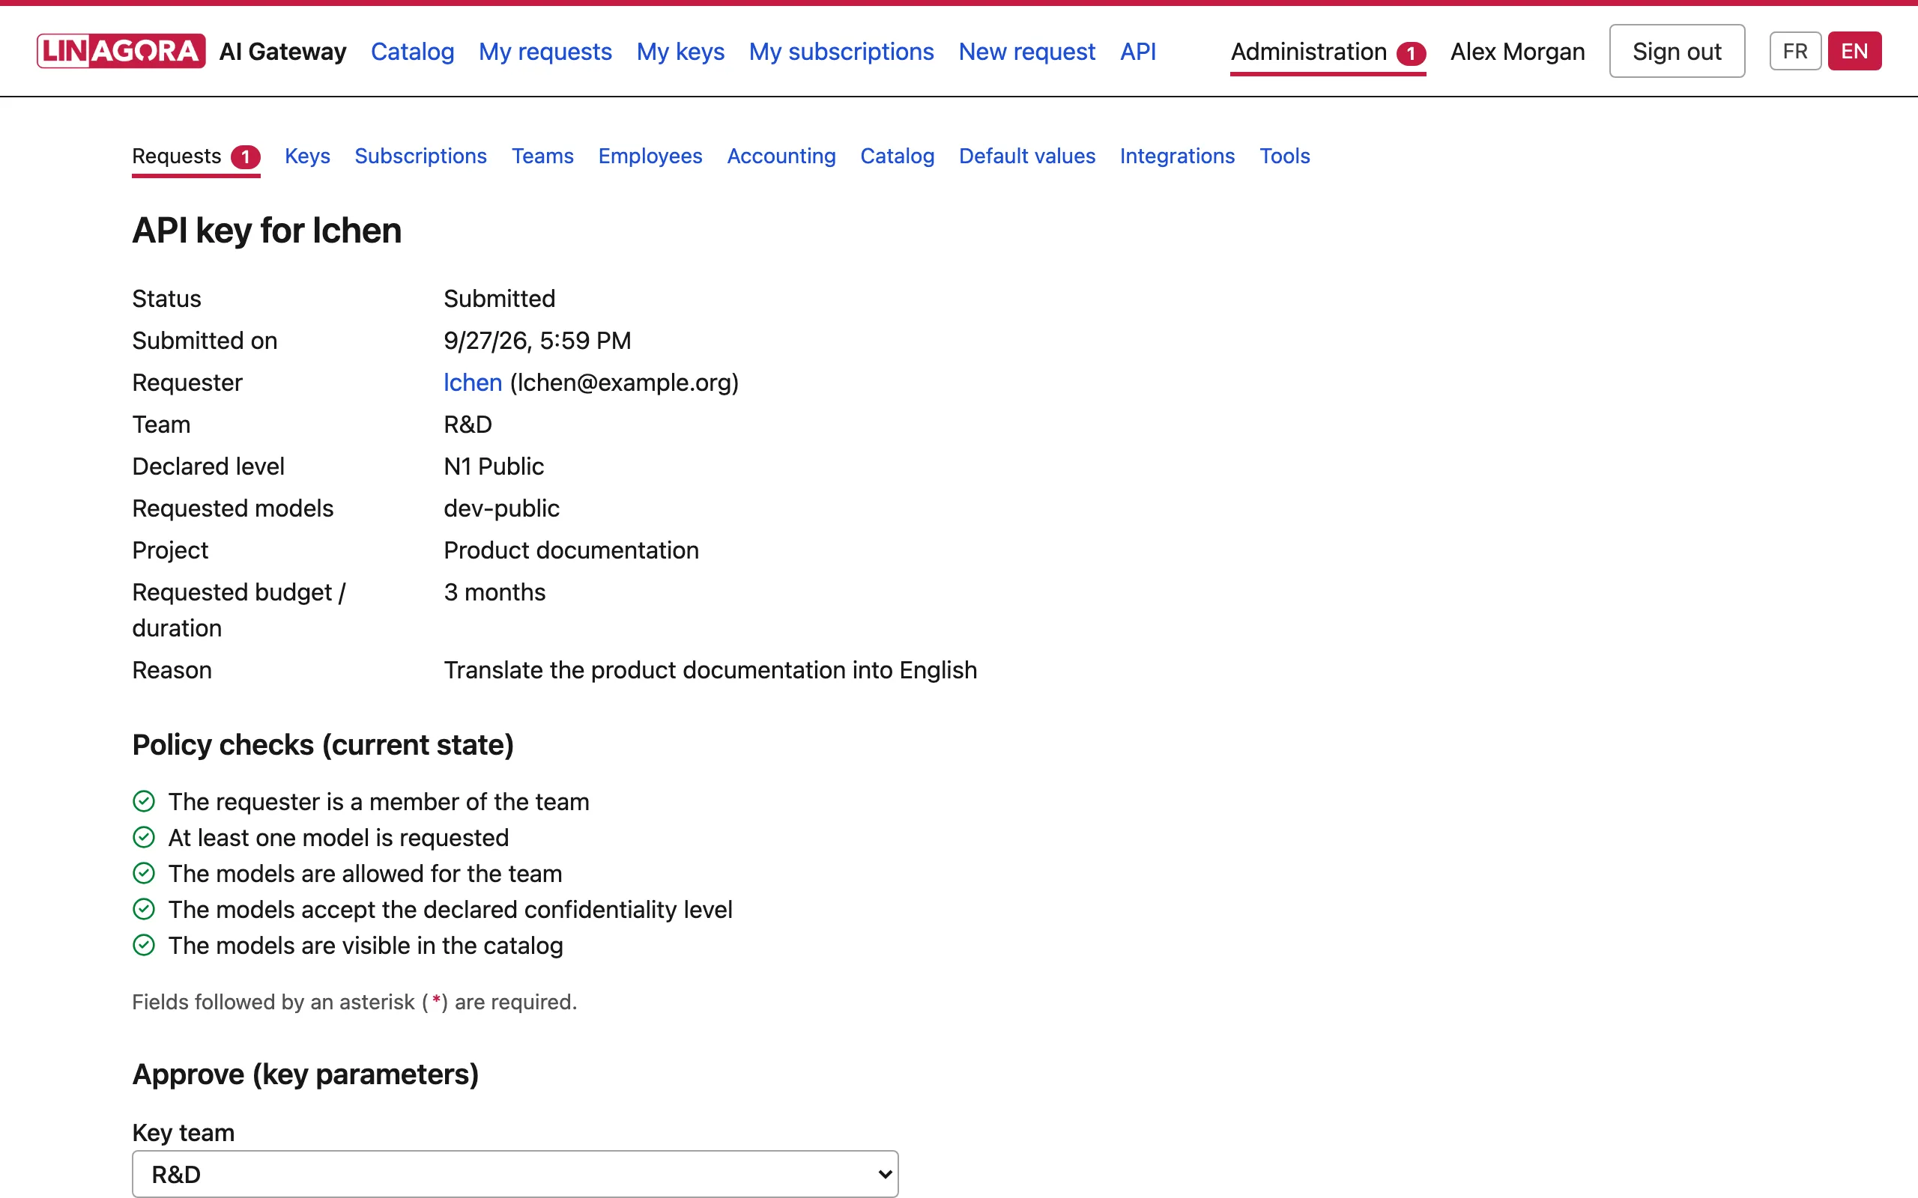Click the 'Translate the product documentation into English' reason
This screenshot has height=1198, width=1918.
pos(710,669)
